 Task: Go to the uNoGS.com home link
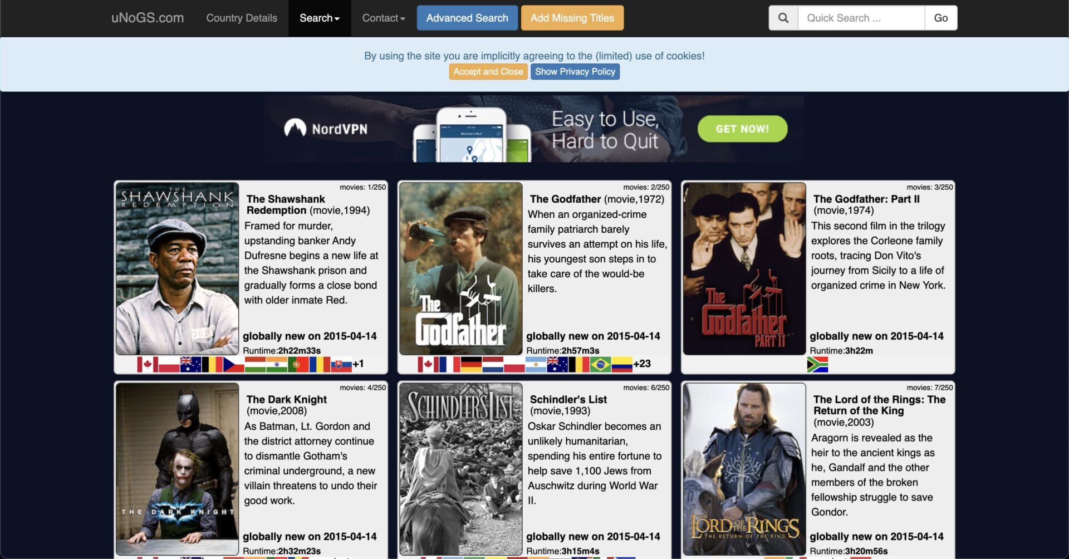(x=147, y=18)
